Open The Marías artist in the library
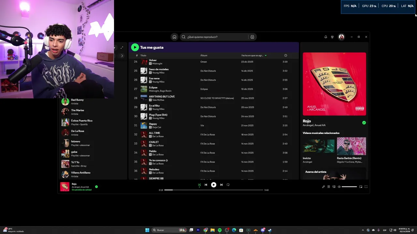Screen dimensions: 417x234 click(93, 112)
